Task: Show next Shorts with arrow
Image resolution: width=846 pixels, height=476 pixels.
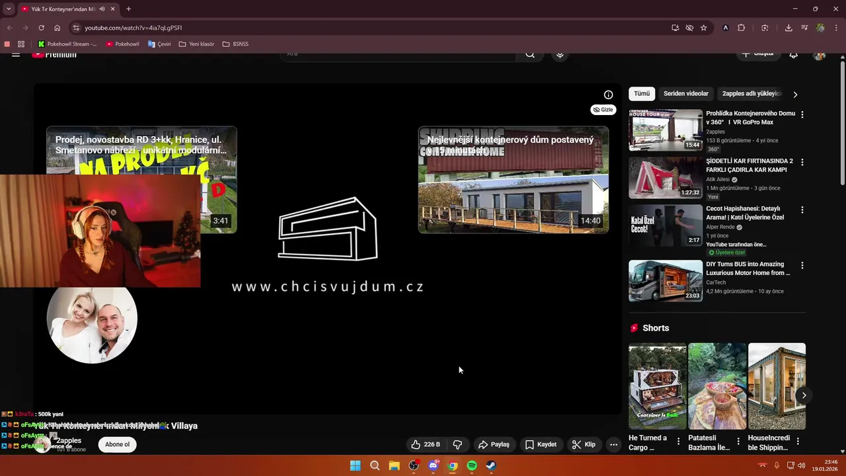Action: 804,395
